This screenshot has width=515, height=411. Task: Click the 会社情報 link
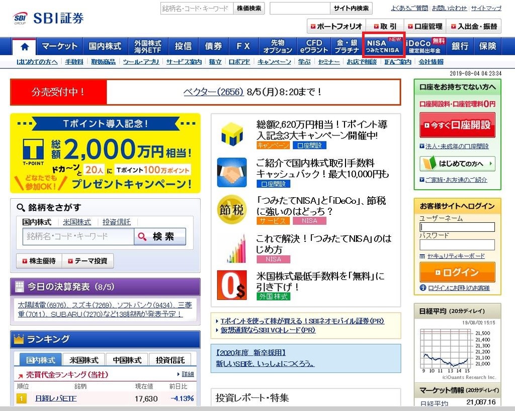click(x=431, y=62)
